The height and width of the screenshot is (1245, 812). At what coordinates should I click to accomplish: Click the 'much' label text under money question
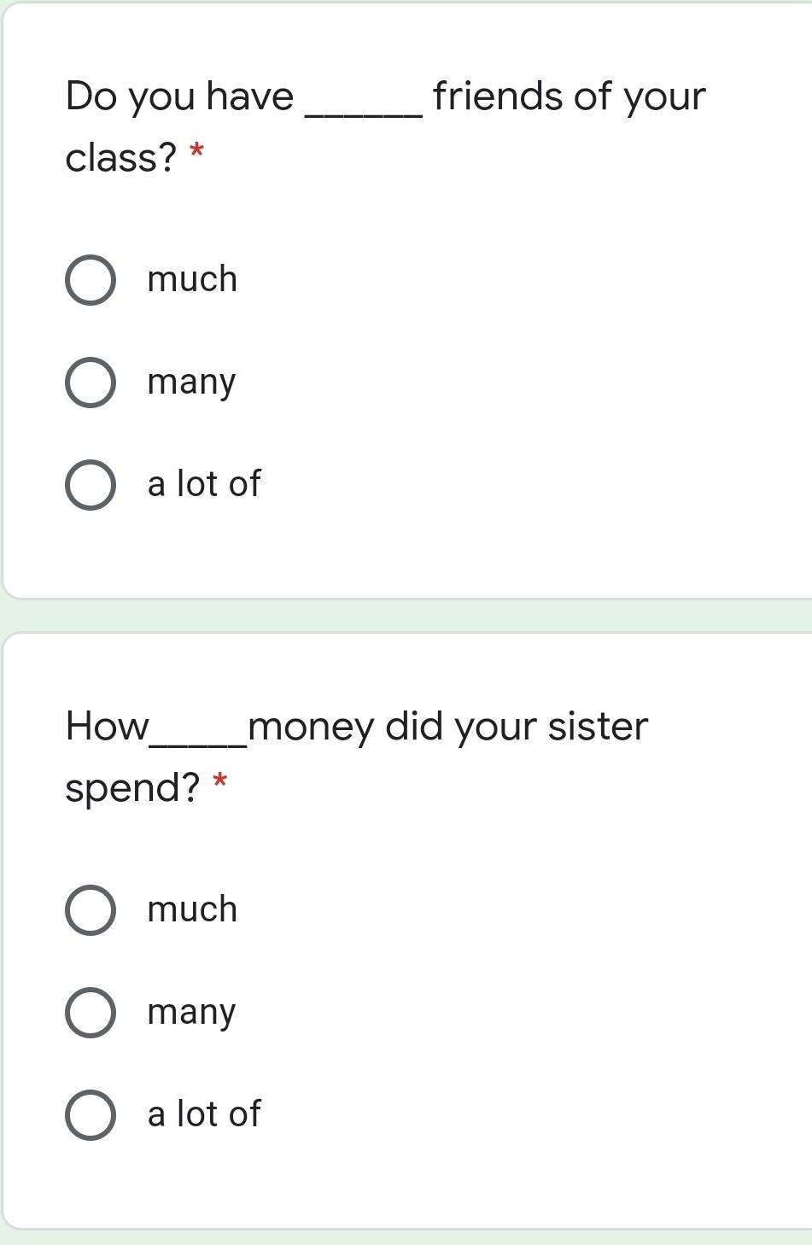192,909
